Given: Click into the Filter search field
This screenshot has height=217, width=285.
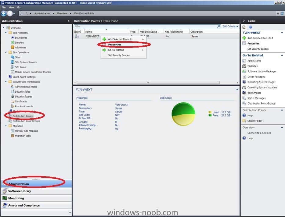Looking at the screenshot, I should 146,26.
